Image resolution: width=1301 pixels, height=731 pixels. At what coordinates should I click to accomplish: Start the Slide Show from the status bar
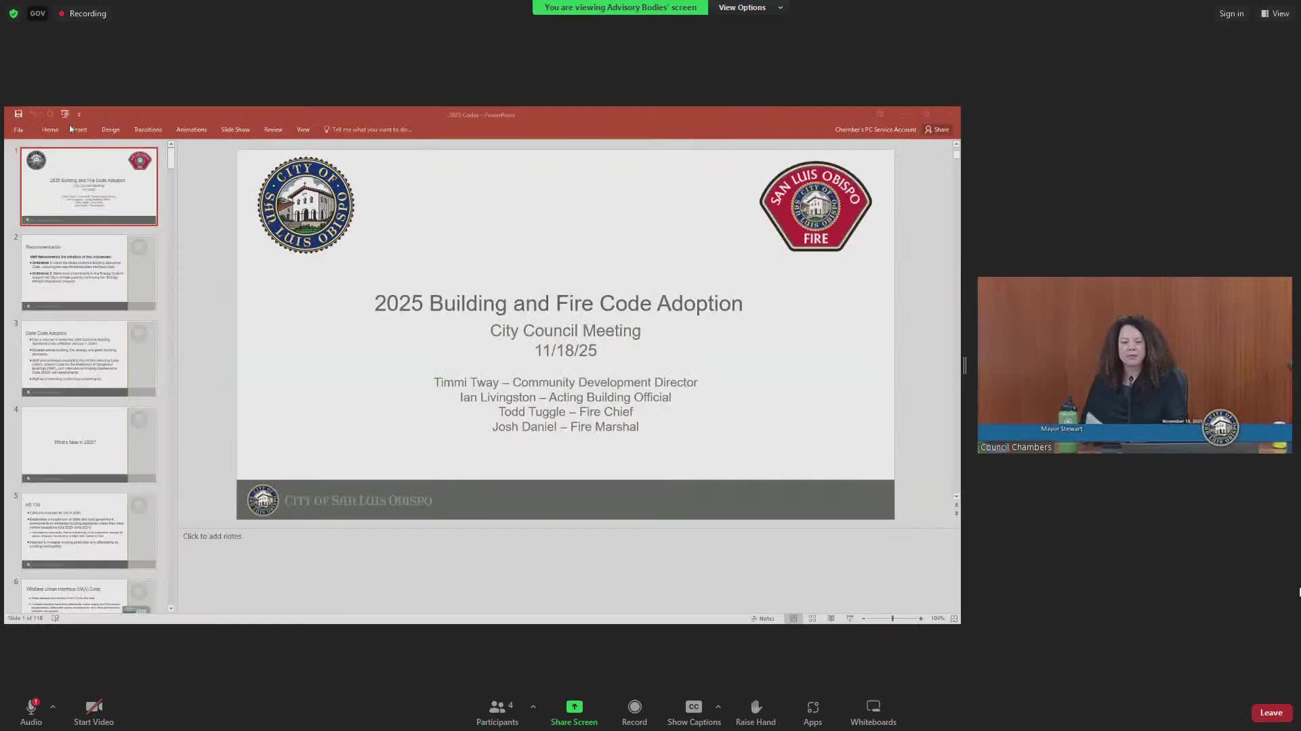pyautogui.click(x=849, y=618)
